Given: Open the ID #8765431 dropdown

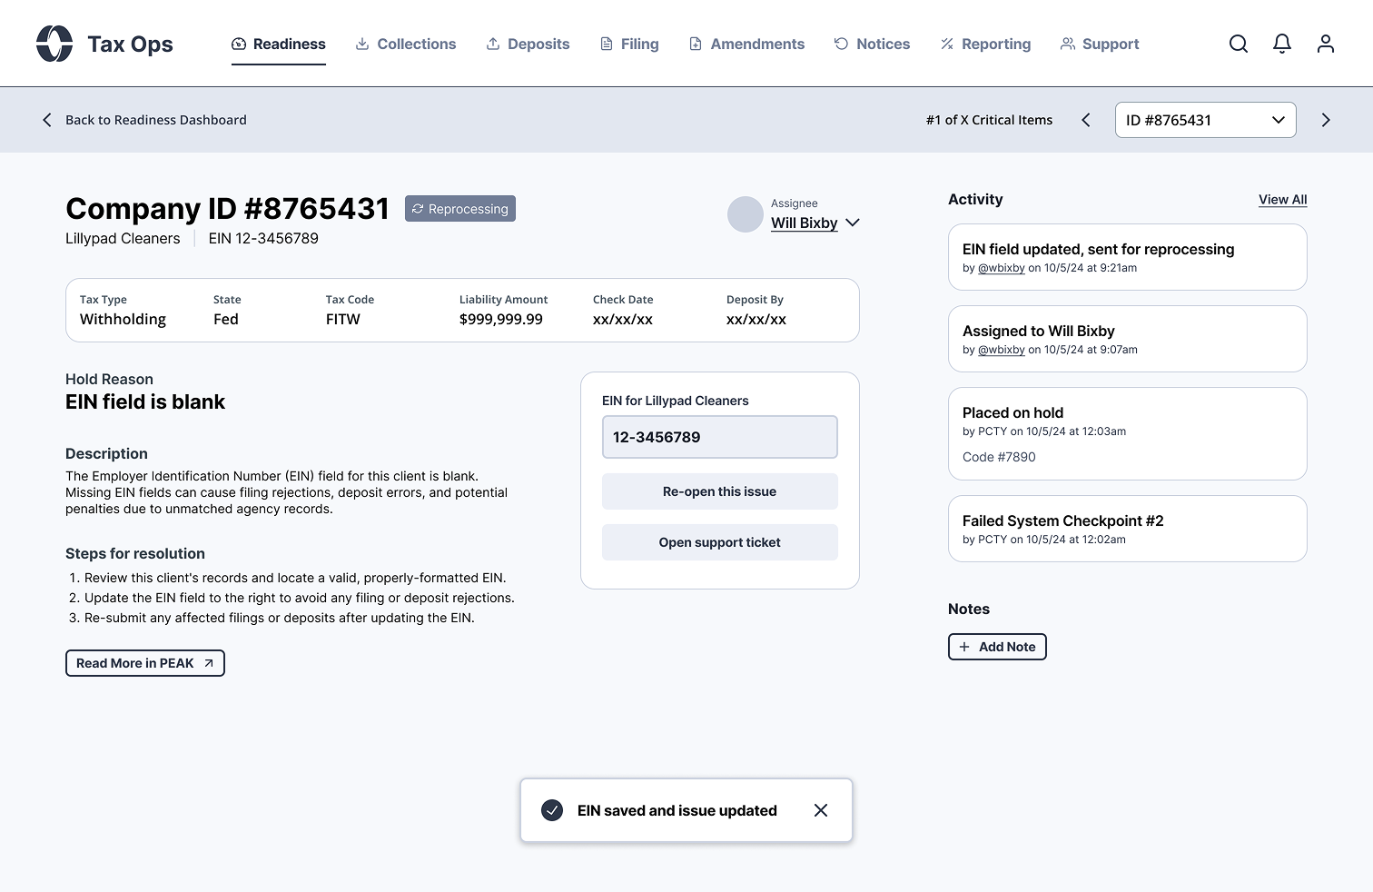Looking at the screenshot, I should pyautogui.click(x=1205, y=120).
